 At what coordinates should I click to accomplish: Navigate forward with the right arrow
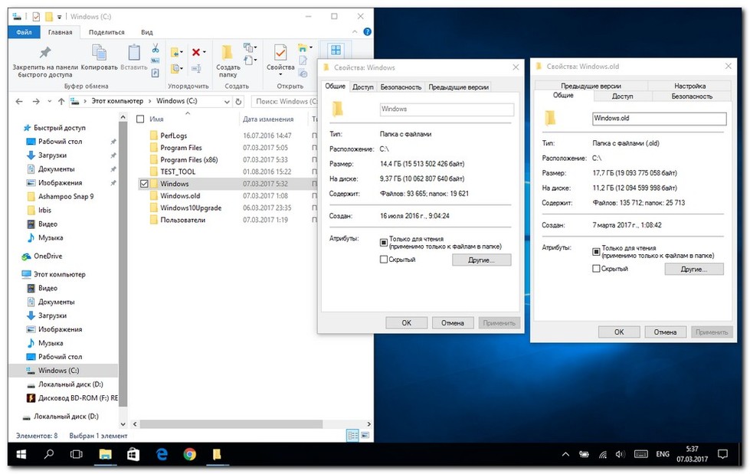click(x=36, y=101)
